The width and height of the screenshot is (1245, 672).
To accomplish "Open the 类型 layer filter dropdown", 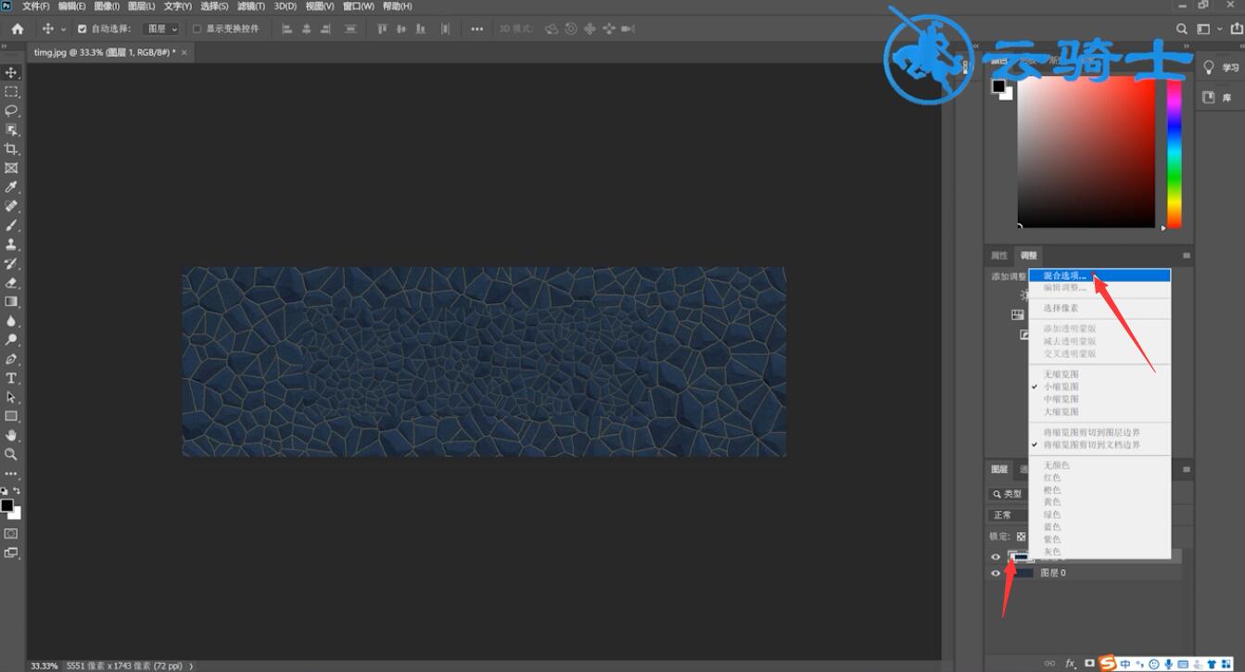I will 1009,494.
